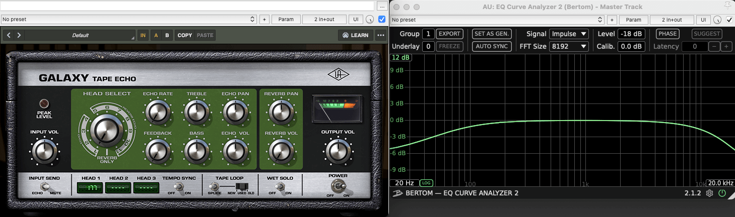Open the Galaxy plugin three-dot options menu

(380, 35)
